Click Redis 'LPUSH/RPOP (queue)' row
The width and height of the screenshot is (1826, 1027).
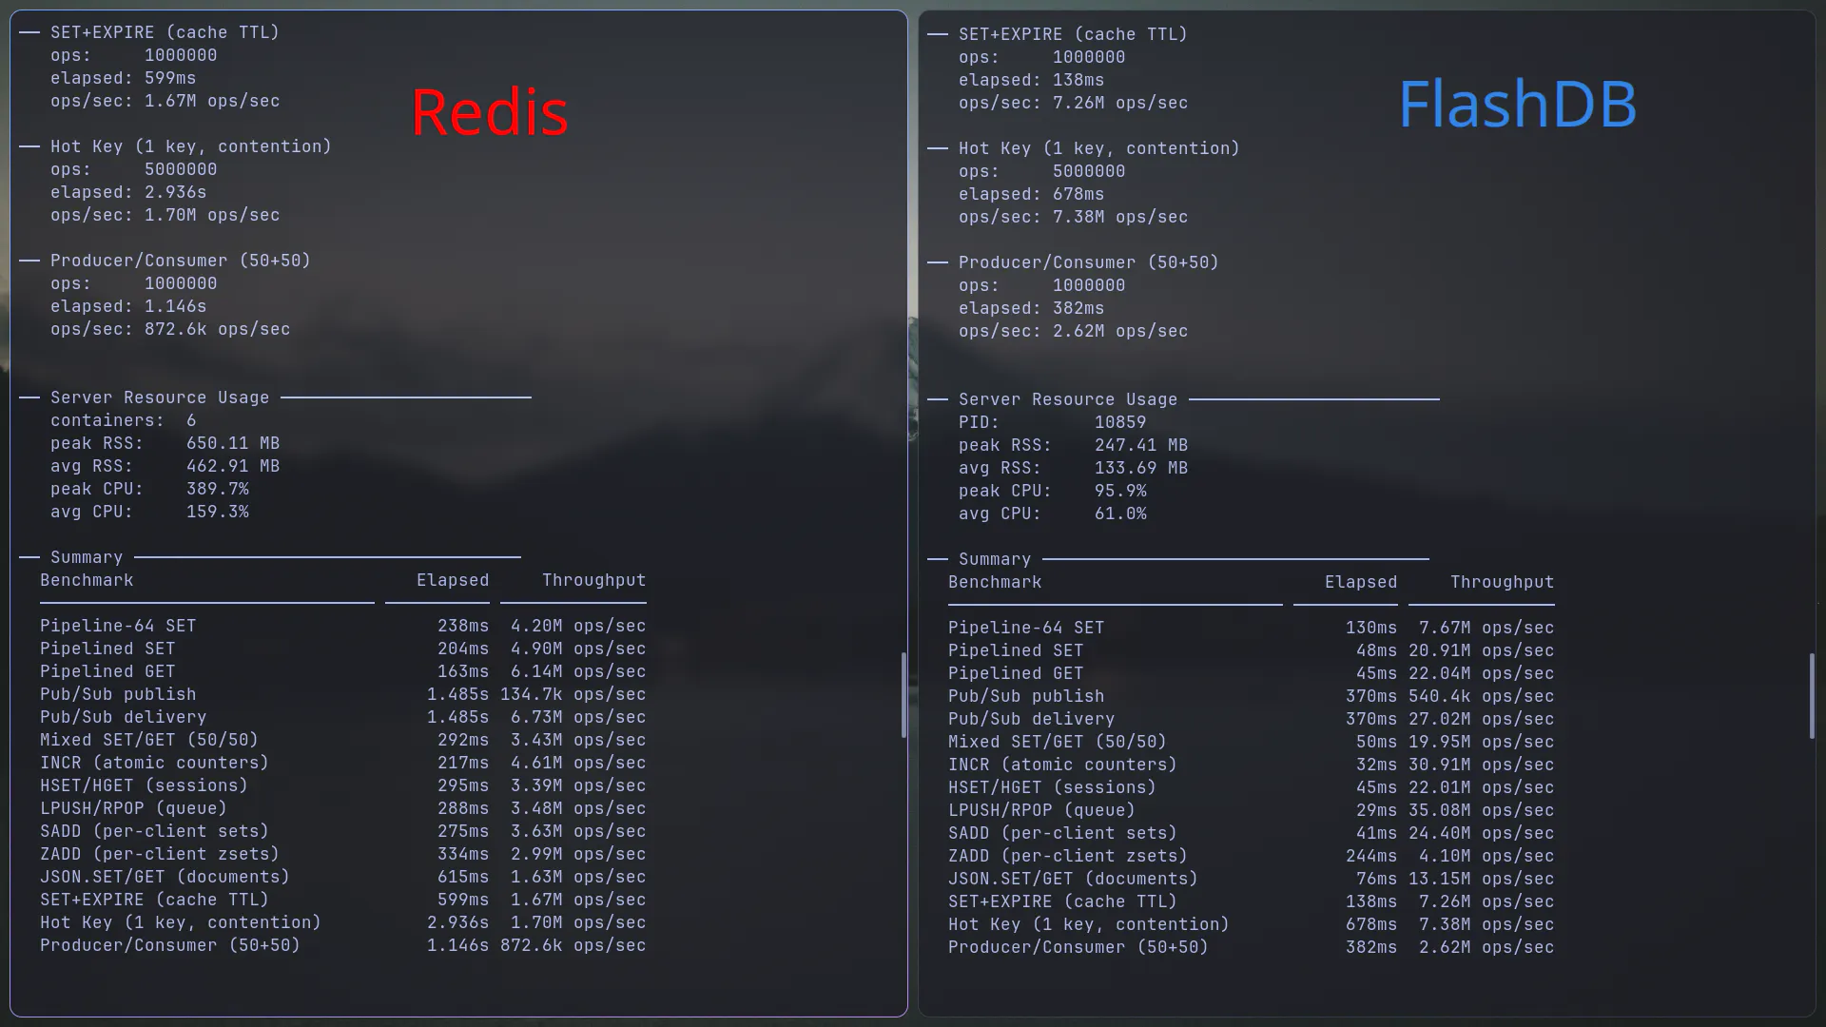coord(342,808)
